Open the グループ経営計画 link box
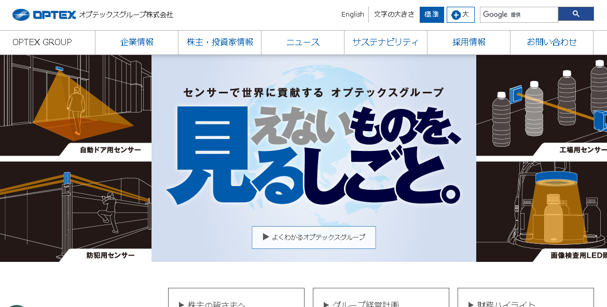Screen dimensions: 607x307 (381, 301)
